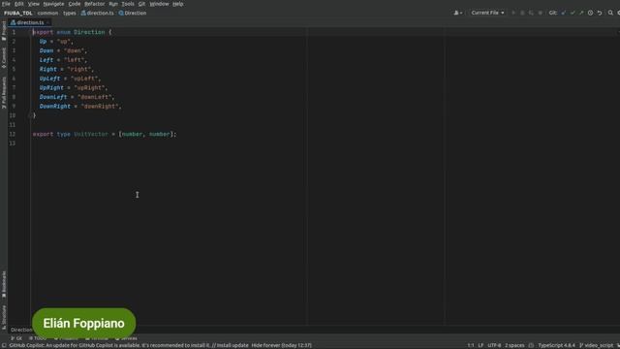The height and width of the screenshot is (349, 620).
Task: Open the Navigate menu
Action: pos(53,4)
